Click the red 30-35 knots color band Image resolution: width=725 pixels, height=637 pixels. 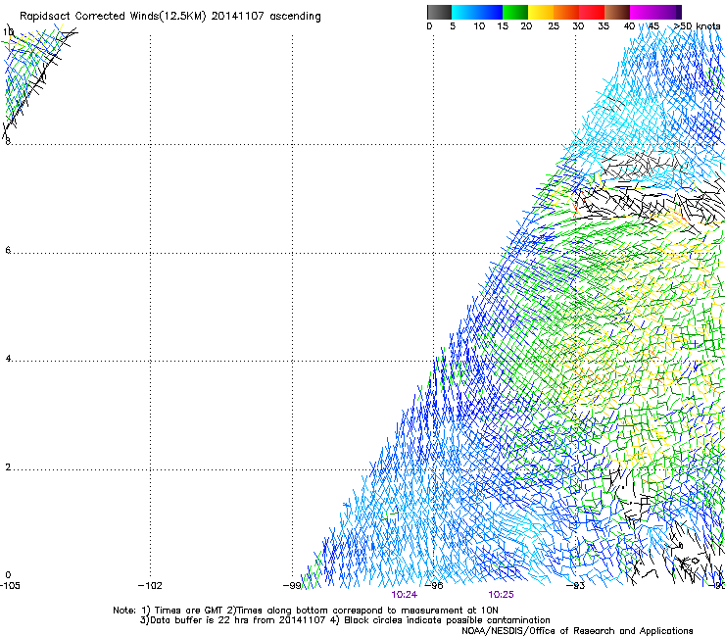(x=592, y=12)
